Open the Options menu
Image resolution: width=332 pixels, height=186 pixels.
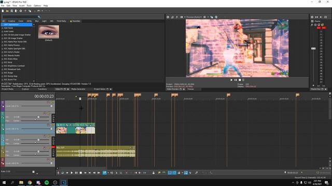click(37, 6)
